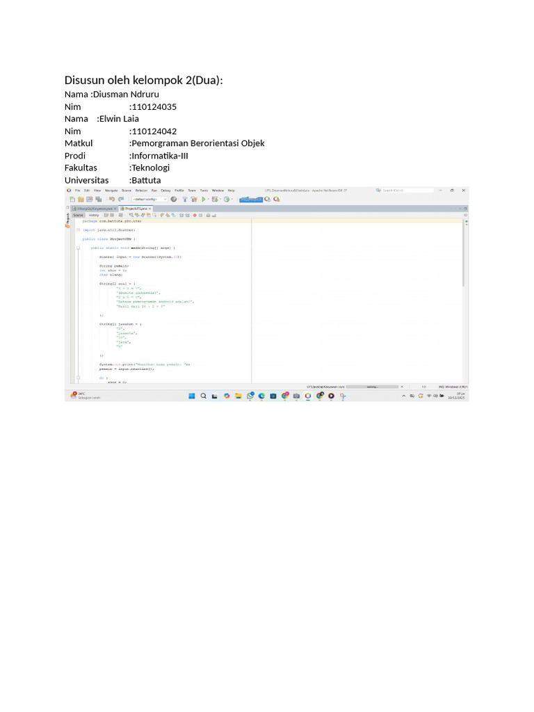Collapse the import statement fold marker
The height and width of the screenshot is (712, 534).
click(78, 229)
